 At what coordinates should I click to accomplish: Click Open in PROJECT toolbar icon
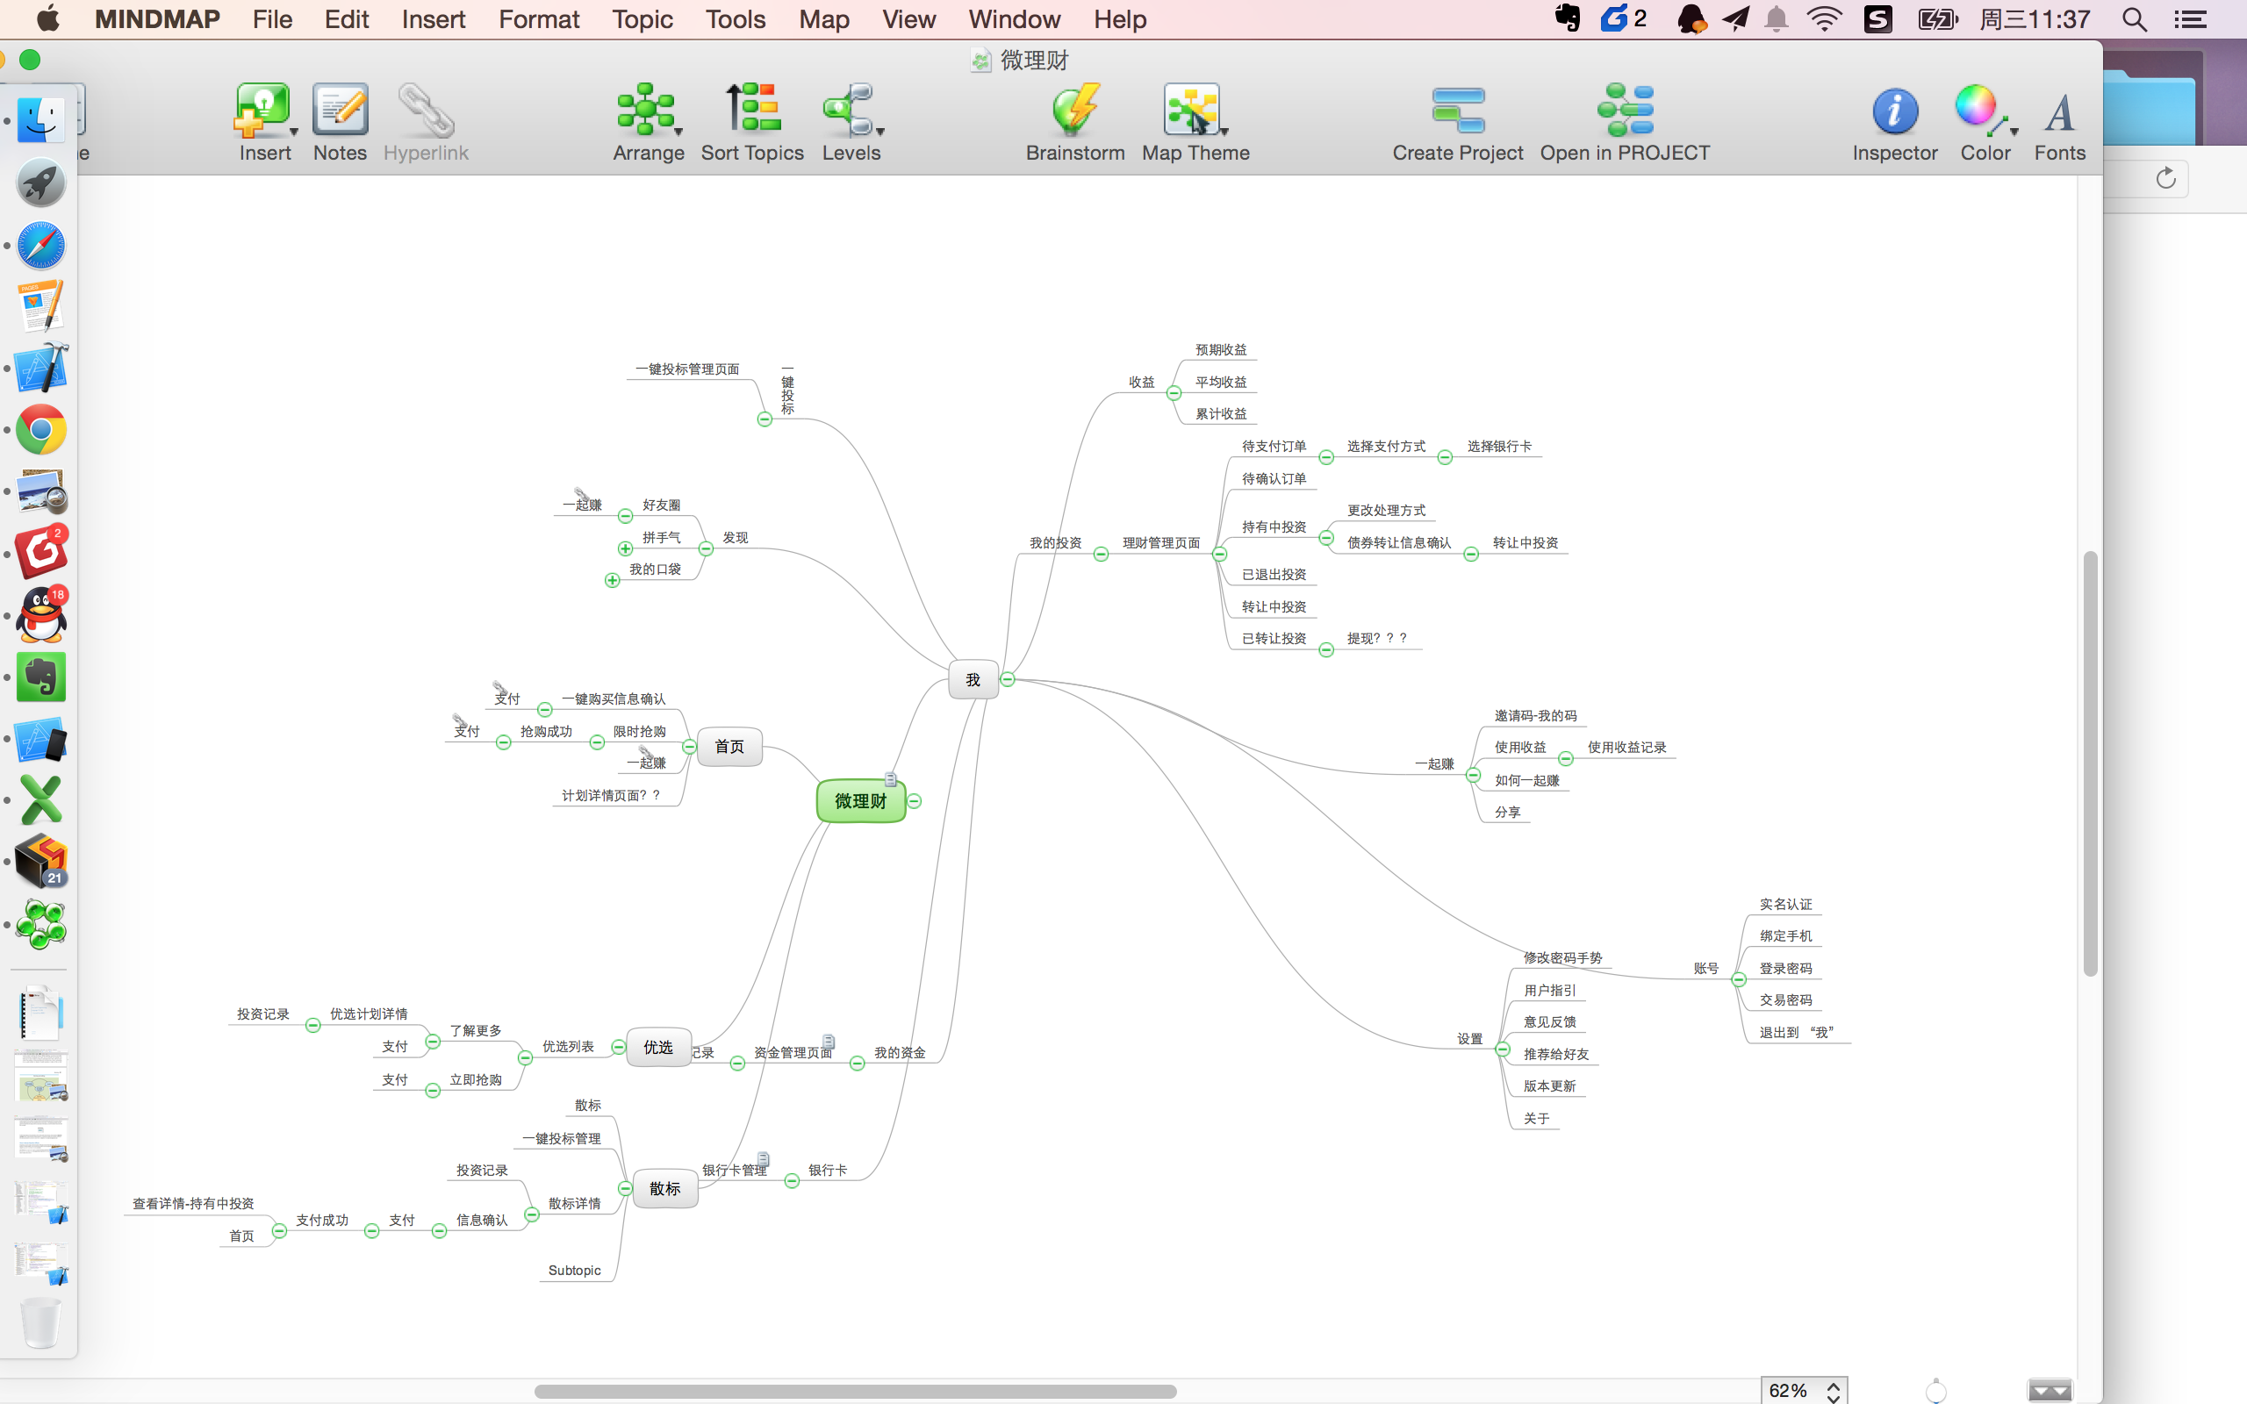(1625, 111)
